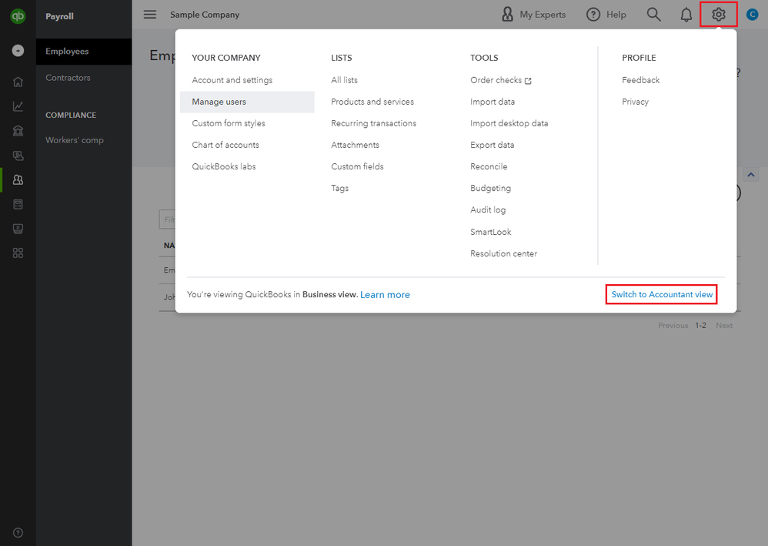Viewport: 768px width, 546px height.
Task: Open Resolution center
Action: point(503,253)
